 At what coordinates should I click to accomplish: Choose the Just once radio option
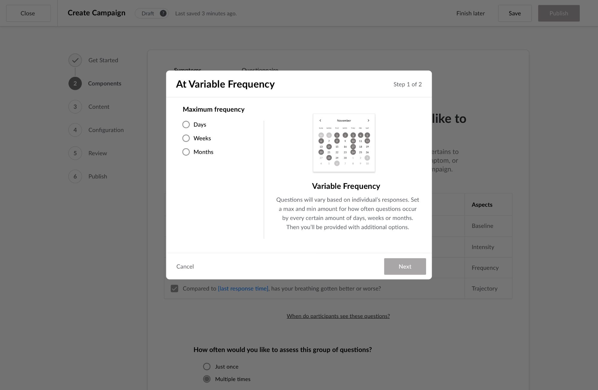click(207, 367)
